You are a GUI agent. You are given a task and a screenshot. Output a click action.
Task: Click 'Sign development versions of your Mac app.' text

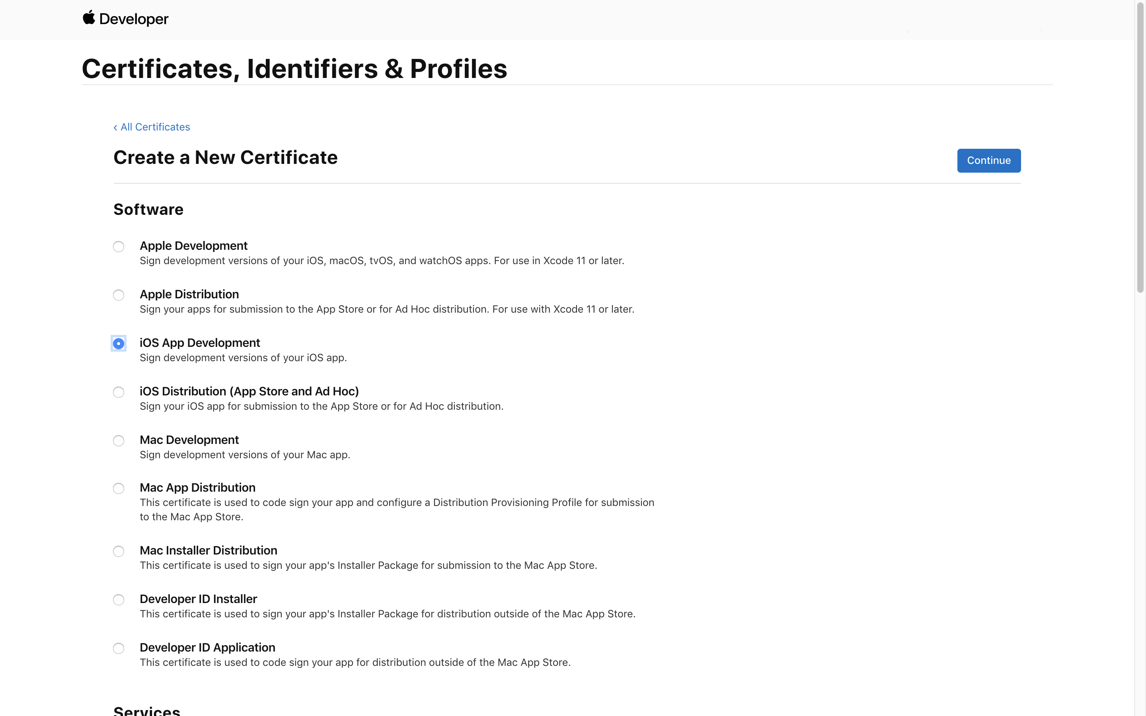245,455
